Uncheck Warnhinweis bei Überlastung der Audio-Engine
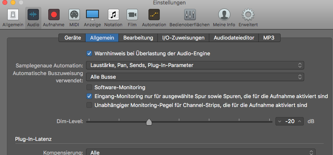 coord(89,54)
